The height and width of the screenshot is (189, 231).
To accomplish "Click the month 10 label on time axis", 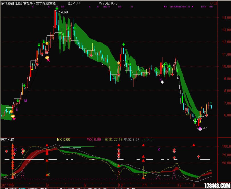I will [121, 185].
